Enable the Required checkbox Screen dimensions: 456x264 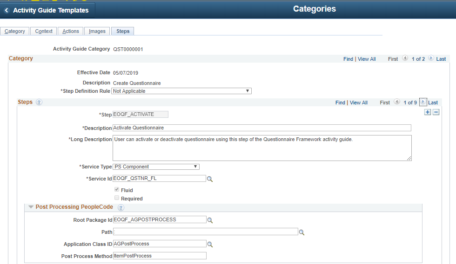click(117, 198)
